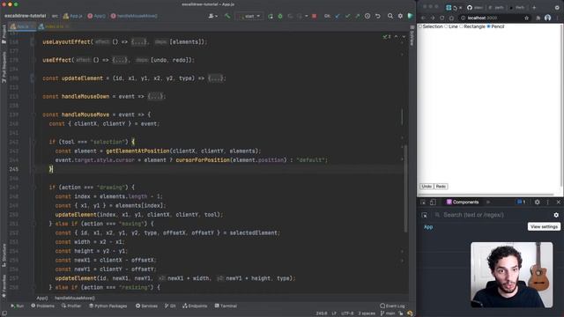Click the Undo button on the page
The image size is (564, 317).
(x=427, y=187)
